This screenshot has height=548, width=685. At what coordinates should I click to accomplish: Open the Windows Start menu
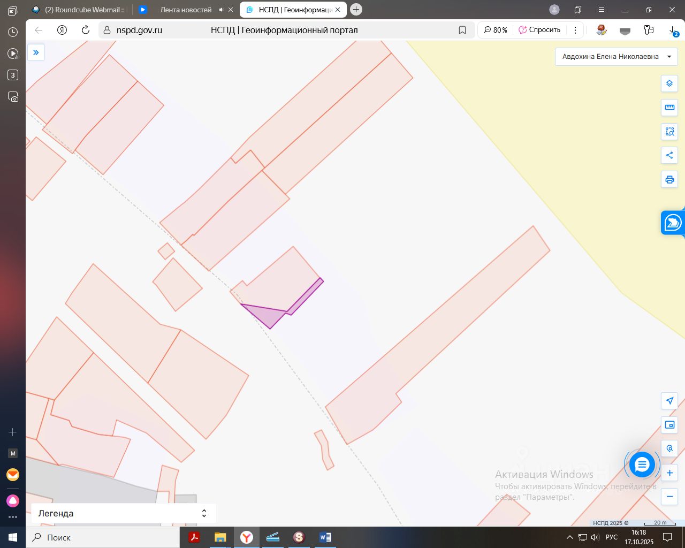(x=13, y=537)
